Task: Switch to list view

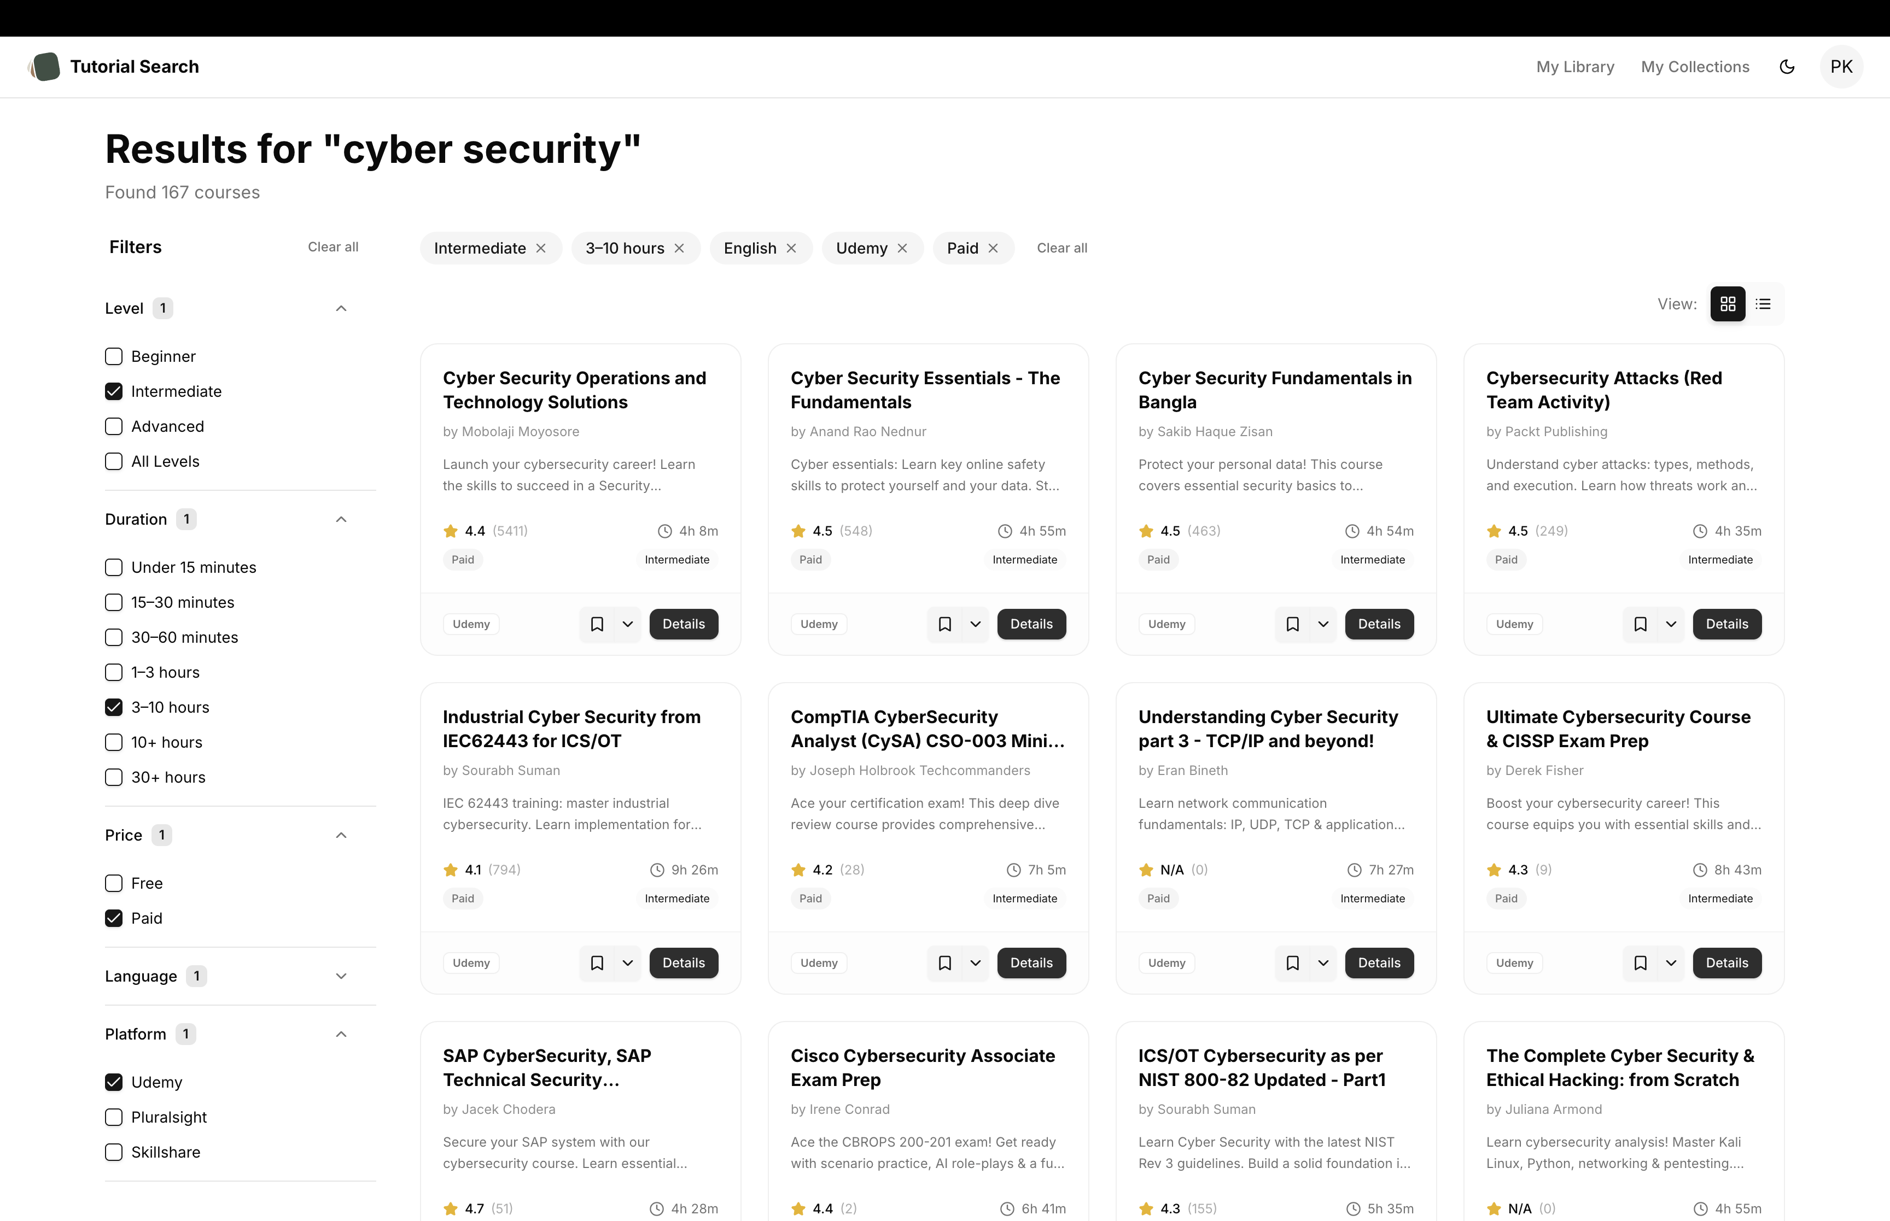Action: coord(1763,304)
